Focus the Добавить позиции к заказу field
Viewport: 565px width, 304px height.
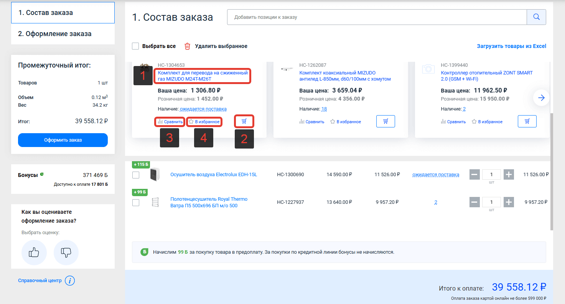(377, 17)
